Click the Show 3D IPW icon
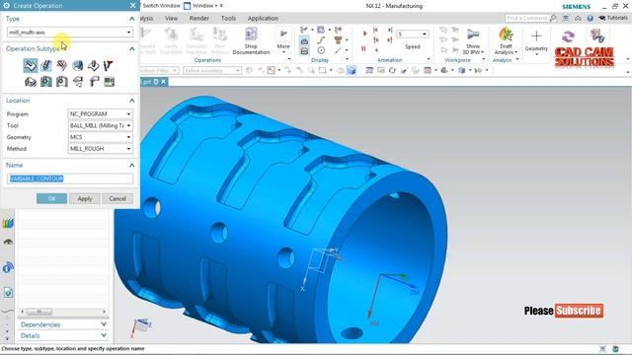The image size is (632, 355). 473,41
